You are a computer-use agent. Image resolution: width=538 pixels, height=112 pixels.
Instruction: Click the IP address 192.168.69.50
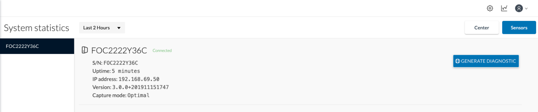[x=139, y=79]
